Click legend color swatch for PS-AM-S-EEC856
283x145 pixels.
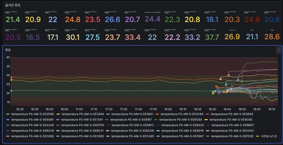click(x=8, y=136)
